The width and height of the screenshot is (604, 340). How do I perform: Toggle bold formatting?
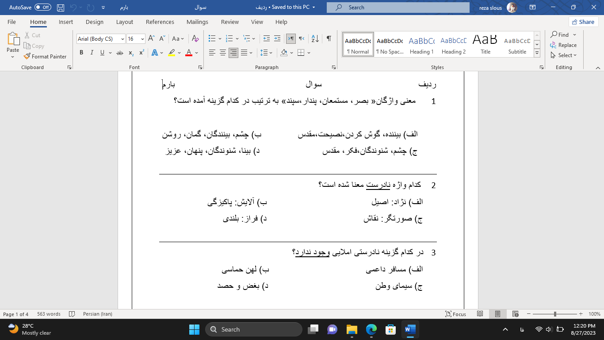click(81, 52)
